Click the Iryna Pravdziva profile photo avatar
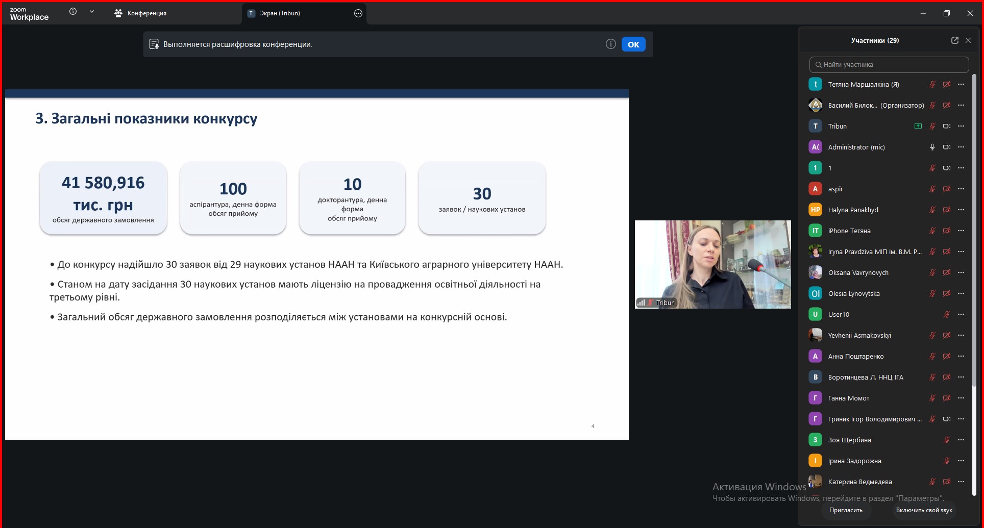The width and height of the screenshot is (984, 528). pos(816,252)
